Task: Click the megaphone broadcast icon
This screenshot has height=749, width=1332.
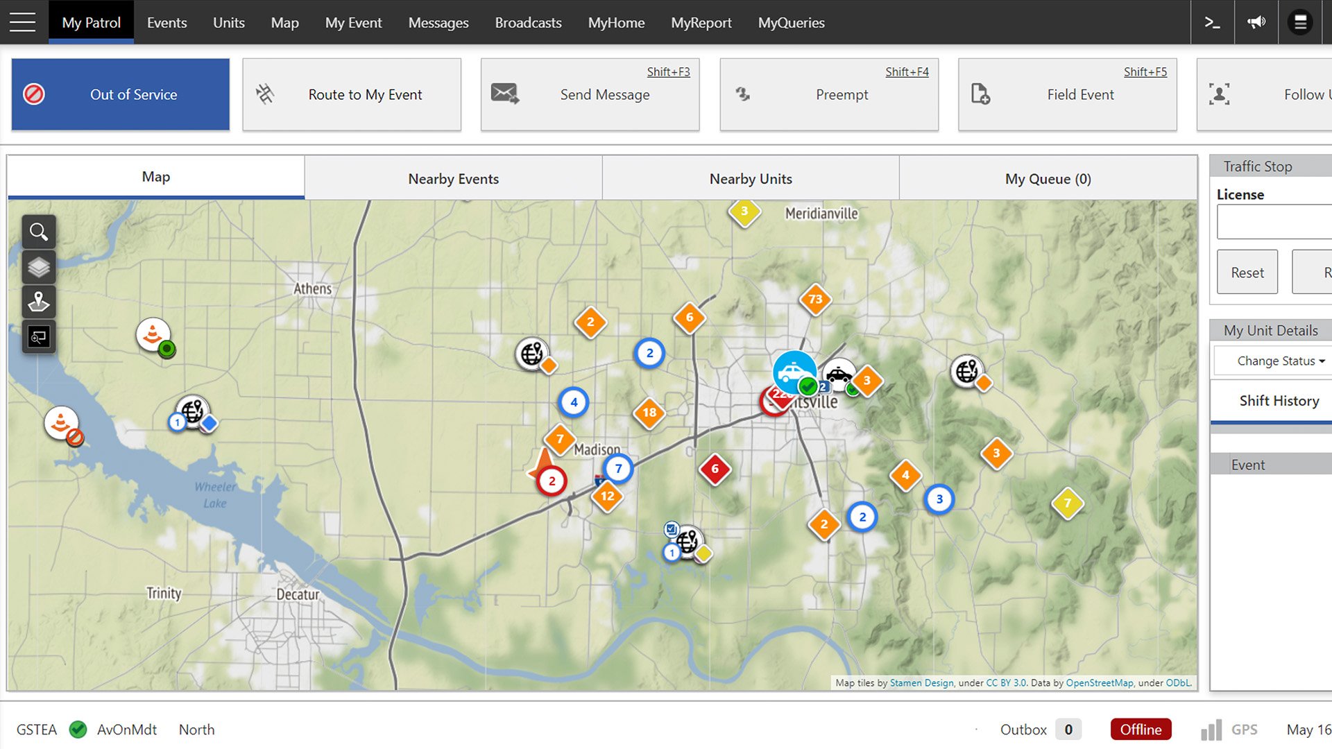Action: (x=1256, y=22)
